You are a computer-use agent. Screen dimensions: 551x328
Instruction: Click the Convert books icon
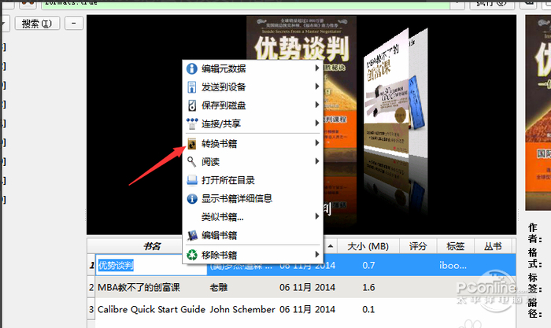click(192, 144)
